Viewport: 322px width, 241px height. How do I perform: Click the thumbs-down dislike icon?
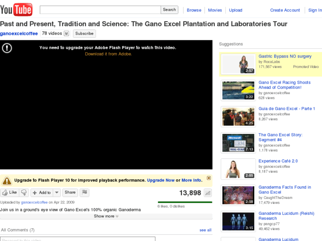click(x=24, y=192)
